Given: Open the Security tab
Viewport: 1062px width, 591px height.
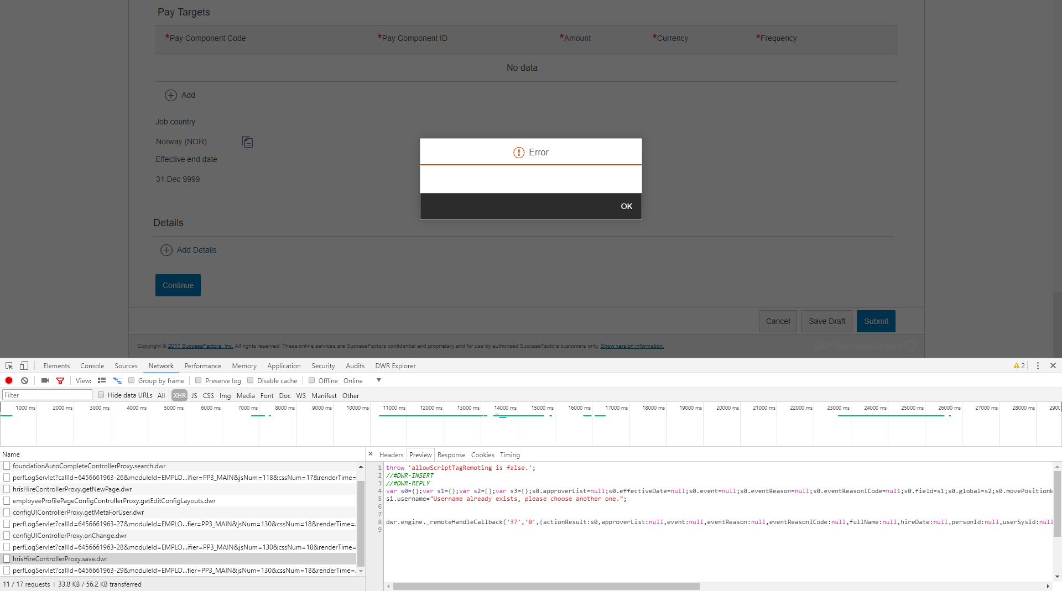Looking at the screenshot, I should (323, 366).
